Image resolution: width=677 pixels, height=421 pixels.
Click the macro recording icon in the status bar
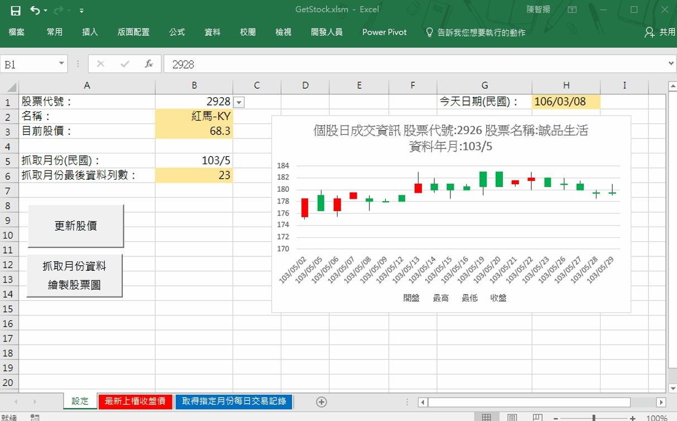tap(35, 417)
